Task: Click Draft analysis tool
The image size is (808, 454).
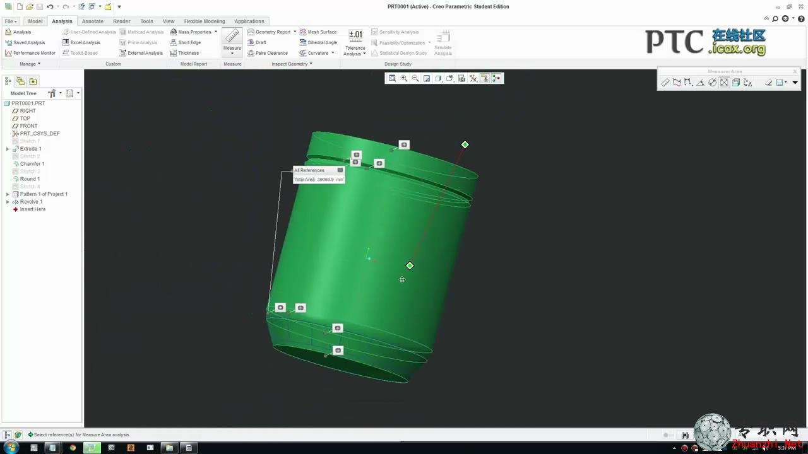Action: tap(256, 42)
